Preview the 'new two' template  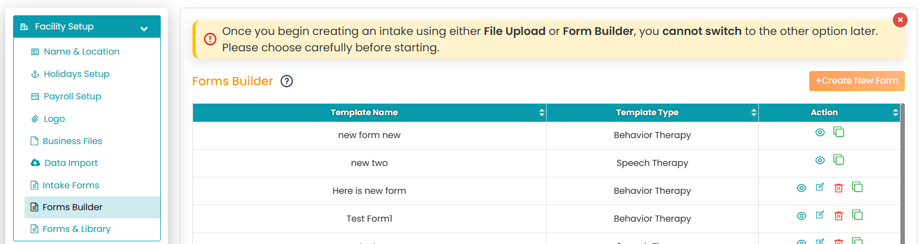(820, 160)
